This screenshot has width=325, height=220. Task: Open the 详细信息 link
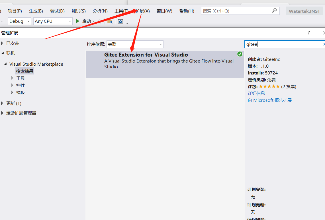[x=256, y=93]
